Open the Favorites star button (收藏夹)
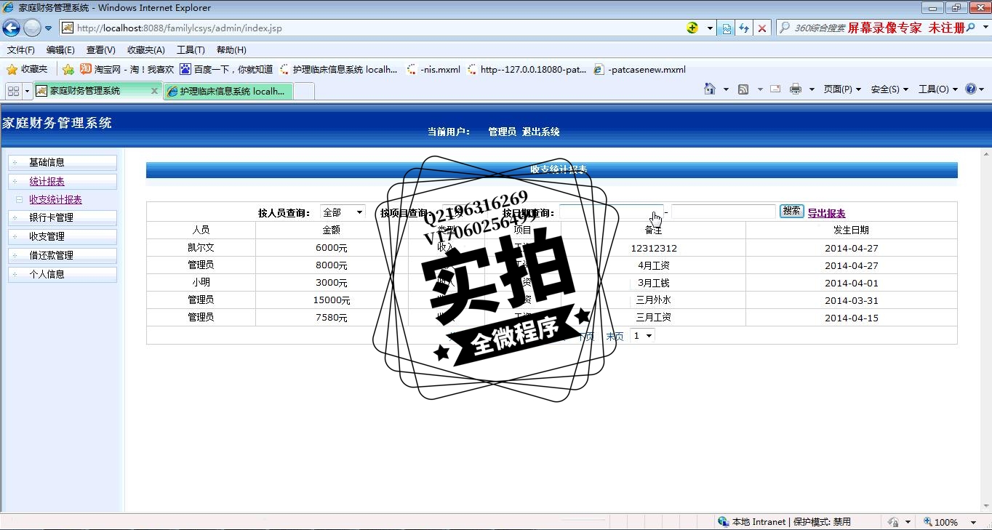This screenshot has height=530, width=992. tap(27, 69)
